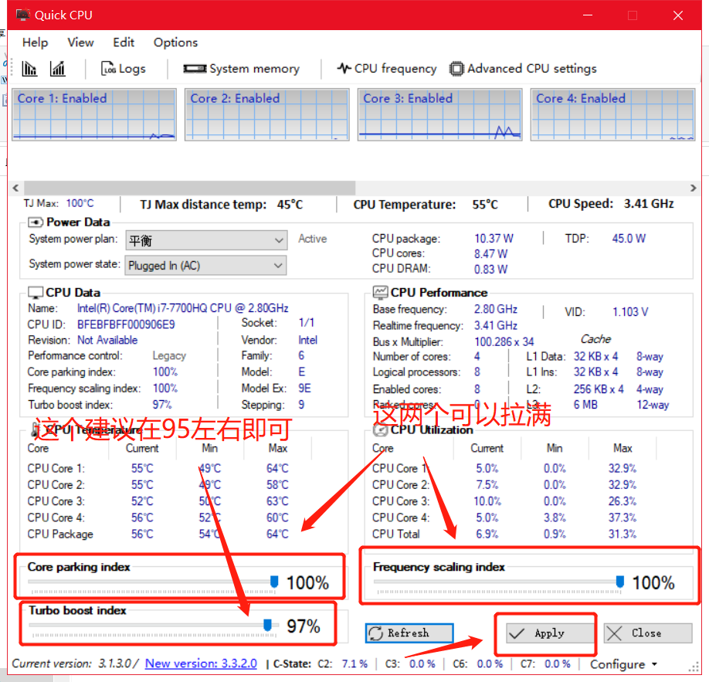This screenshot has height=682, width=709.
Task: Click the CPU package 10.37 W value
Action: (x=494, y=239)
